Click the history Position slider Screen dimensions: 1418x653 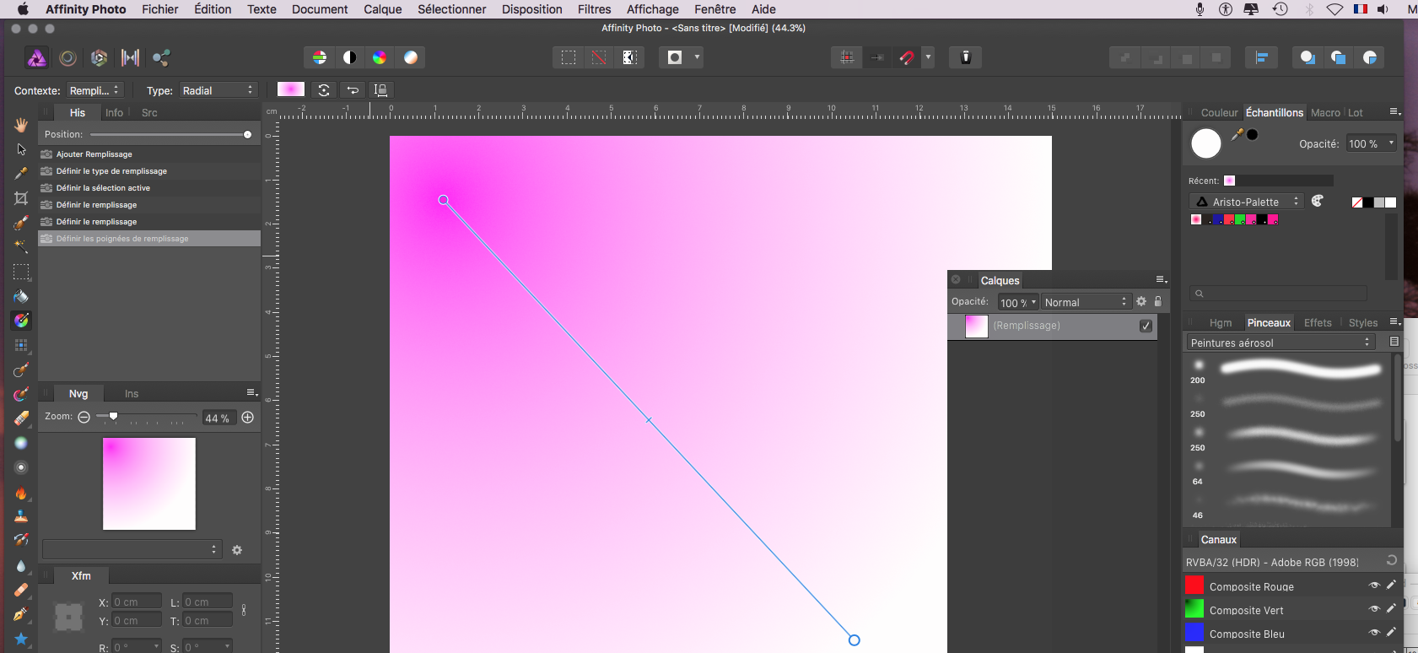(x=170, y=134)
